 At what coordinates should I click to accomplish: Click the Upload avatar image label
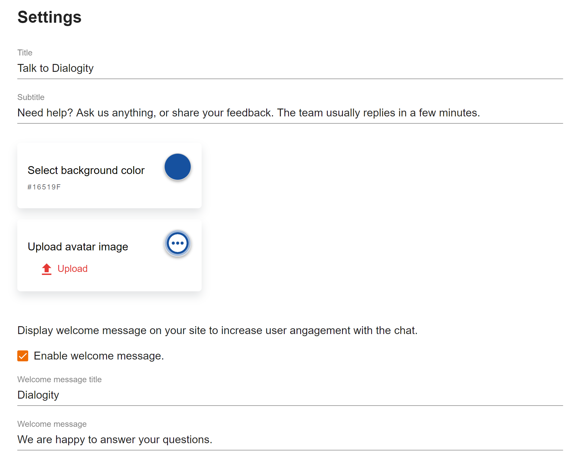(78, 247)
